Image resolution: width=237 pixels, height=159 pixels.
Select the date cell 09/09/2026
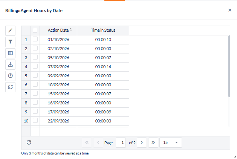(58, 76)
